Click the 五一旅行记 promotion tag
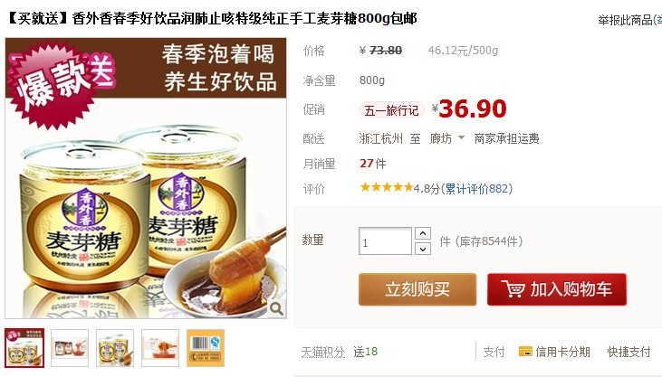The image size is (662, 377). (391, 110)
